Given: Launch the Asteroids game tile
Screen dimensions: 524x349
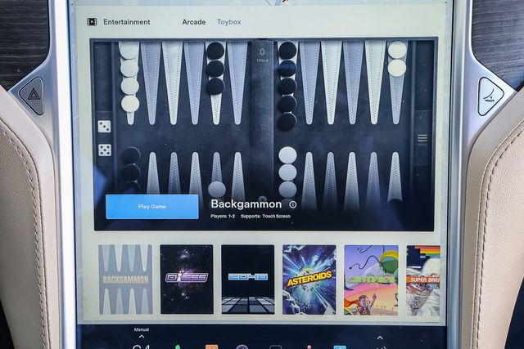Looking at the screenshot, I should point(309,280).
